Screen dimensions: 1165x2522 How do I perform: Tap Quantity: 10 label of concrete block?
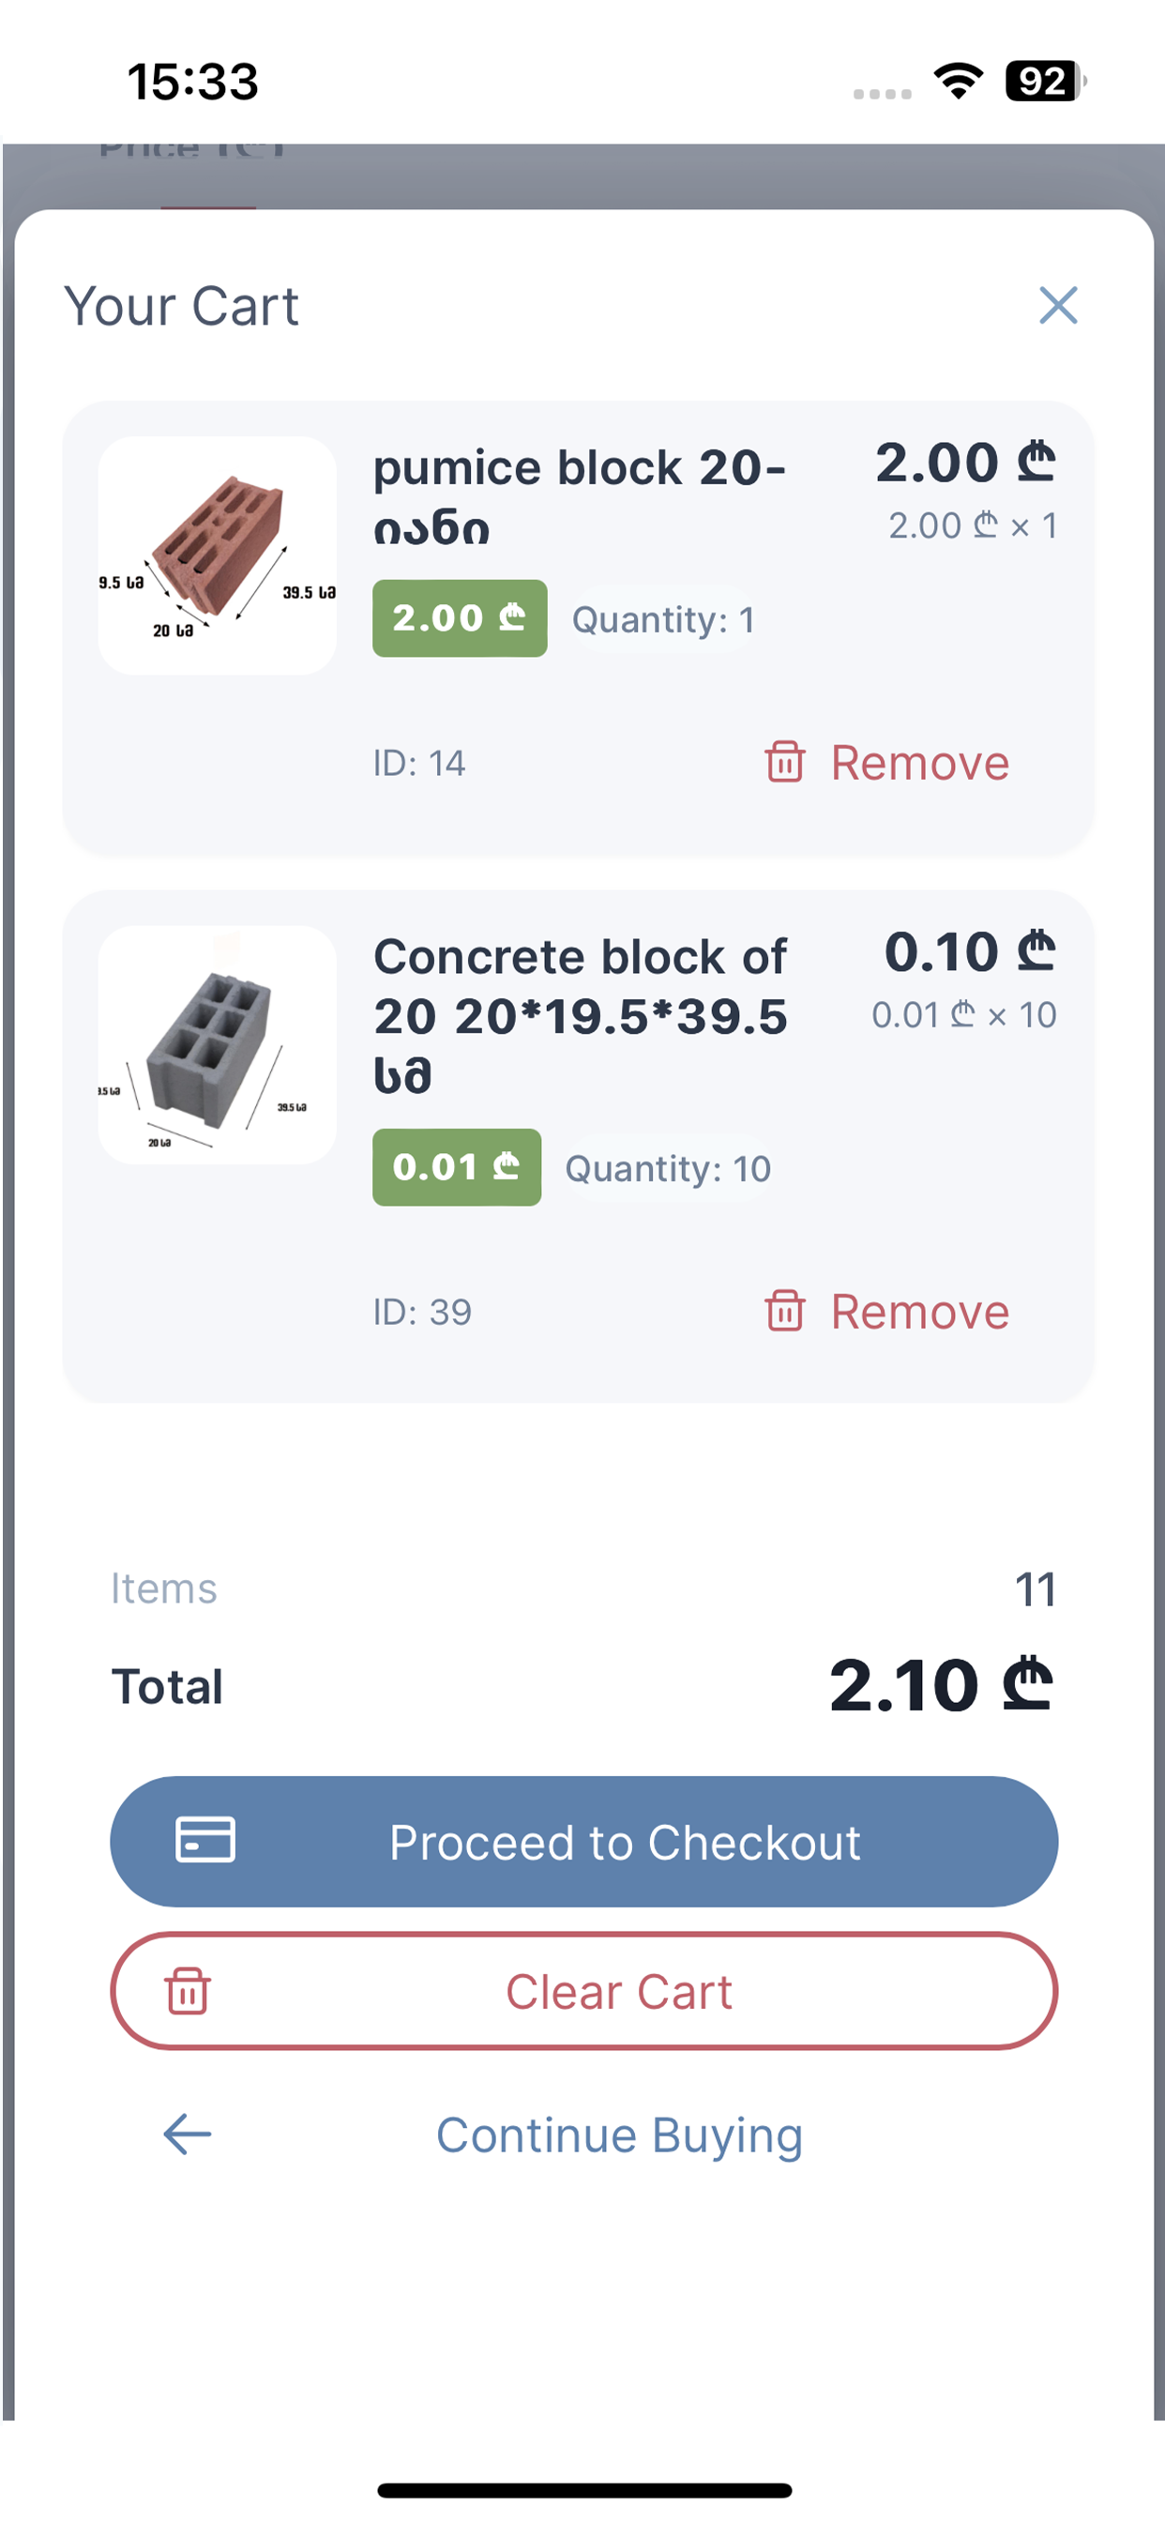[668, 1169]
